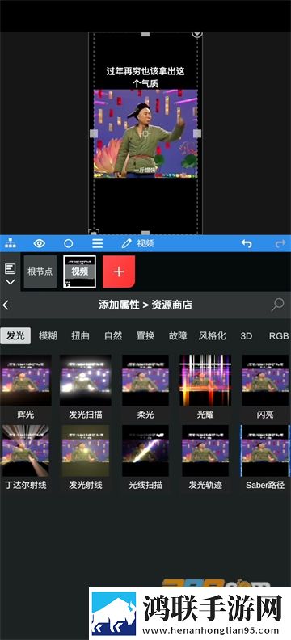The width and height of the screenshot is (291, 640).
Task: Switch to the RGB effect tab
Action: pyautogui.click(x=279, y=336)
